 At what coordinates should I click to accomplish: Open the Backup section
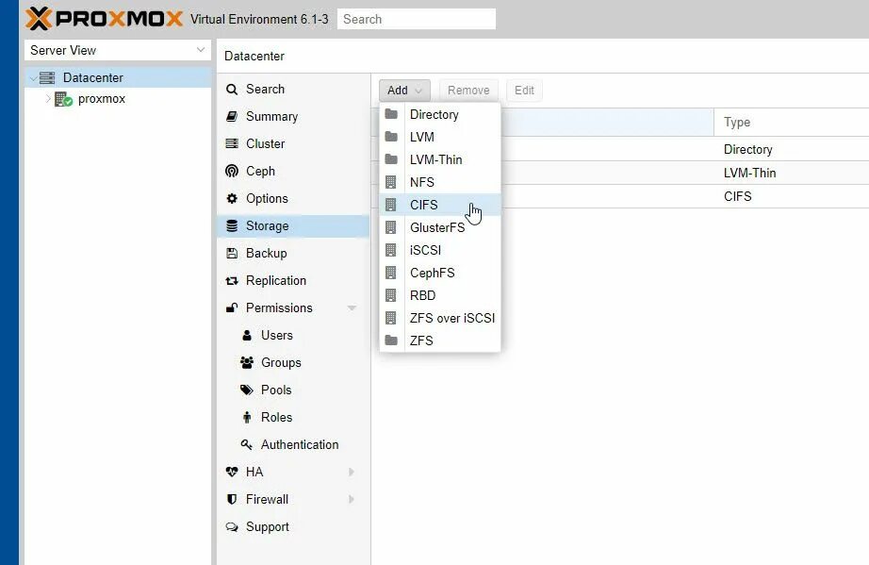point(293,254)
